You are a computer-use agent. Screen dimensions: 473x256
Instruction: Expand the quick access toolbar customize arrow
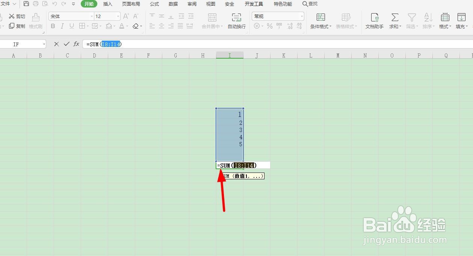coord(73,4)
